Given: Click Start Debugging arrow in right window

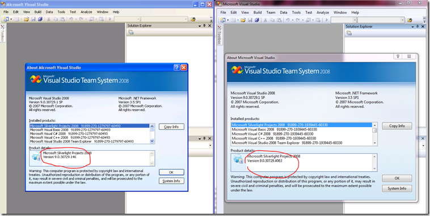Looking at the screenshot, I should [327, 20].
